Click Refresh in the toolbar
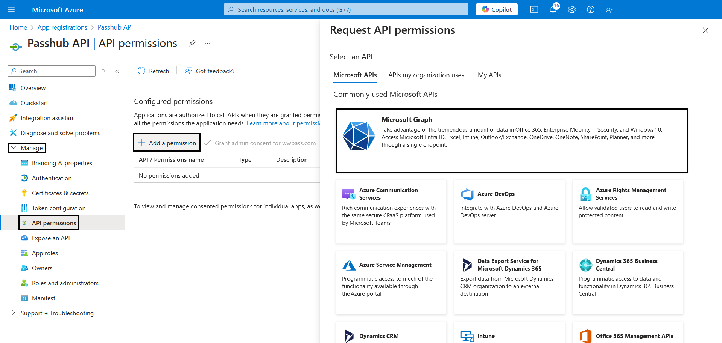Screen dimensions: 722x343 pos(153,71)
